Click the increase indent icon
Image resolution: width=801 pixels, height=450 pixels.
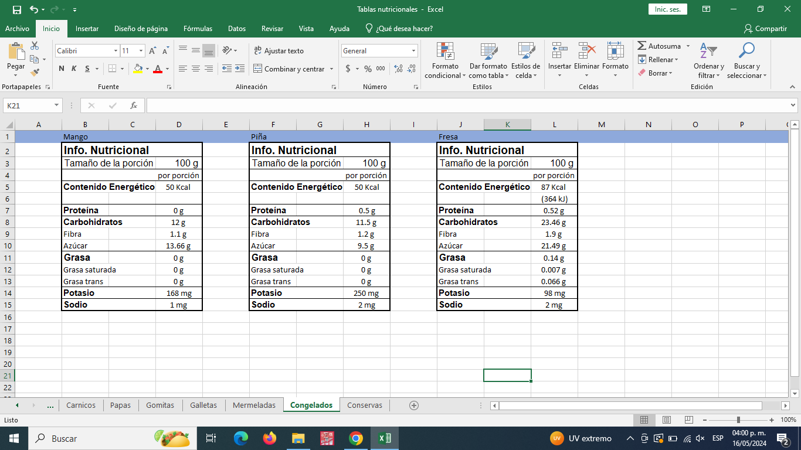click(239, 69)
